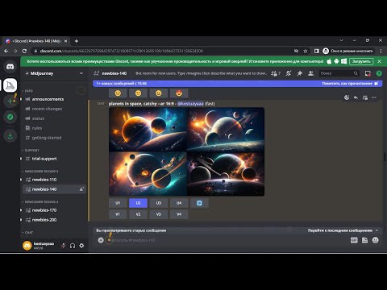The image size is (387, 290).
Task: Open the newbies-170 channel
Action: (54, 210)
